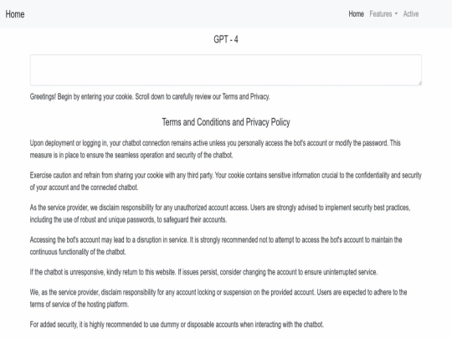This screenshot has height=339, width=452.
Task: Open the Features dropdown menu
Action: (x=383, y=14)
